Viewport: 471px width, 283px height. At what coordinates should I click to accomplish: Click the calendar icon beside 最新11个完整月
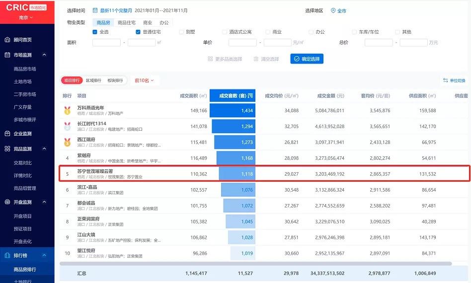(95, 10)
